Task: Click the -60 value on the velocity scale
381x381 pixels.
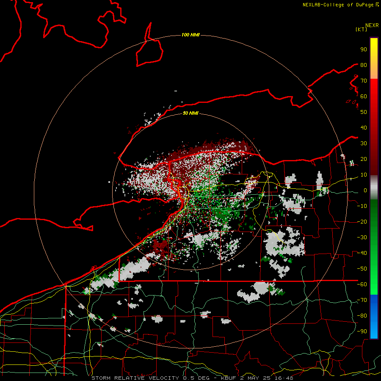Action: tap(362, 284)
